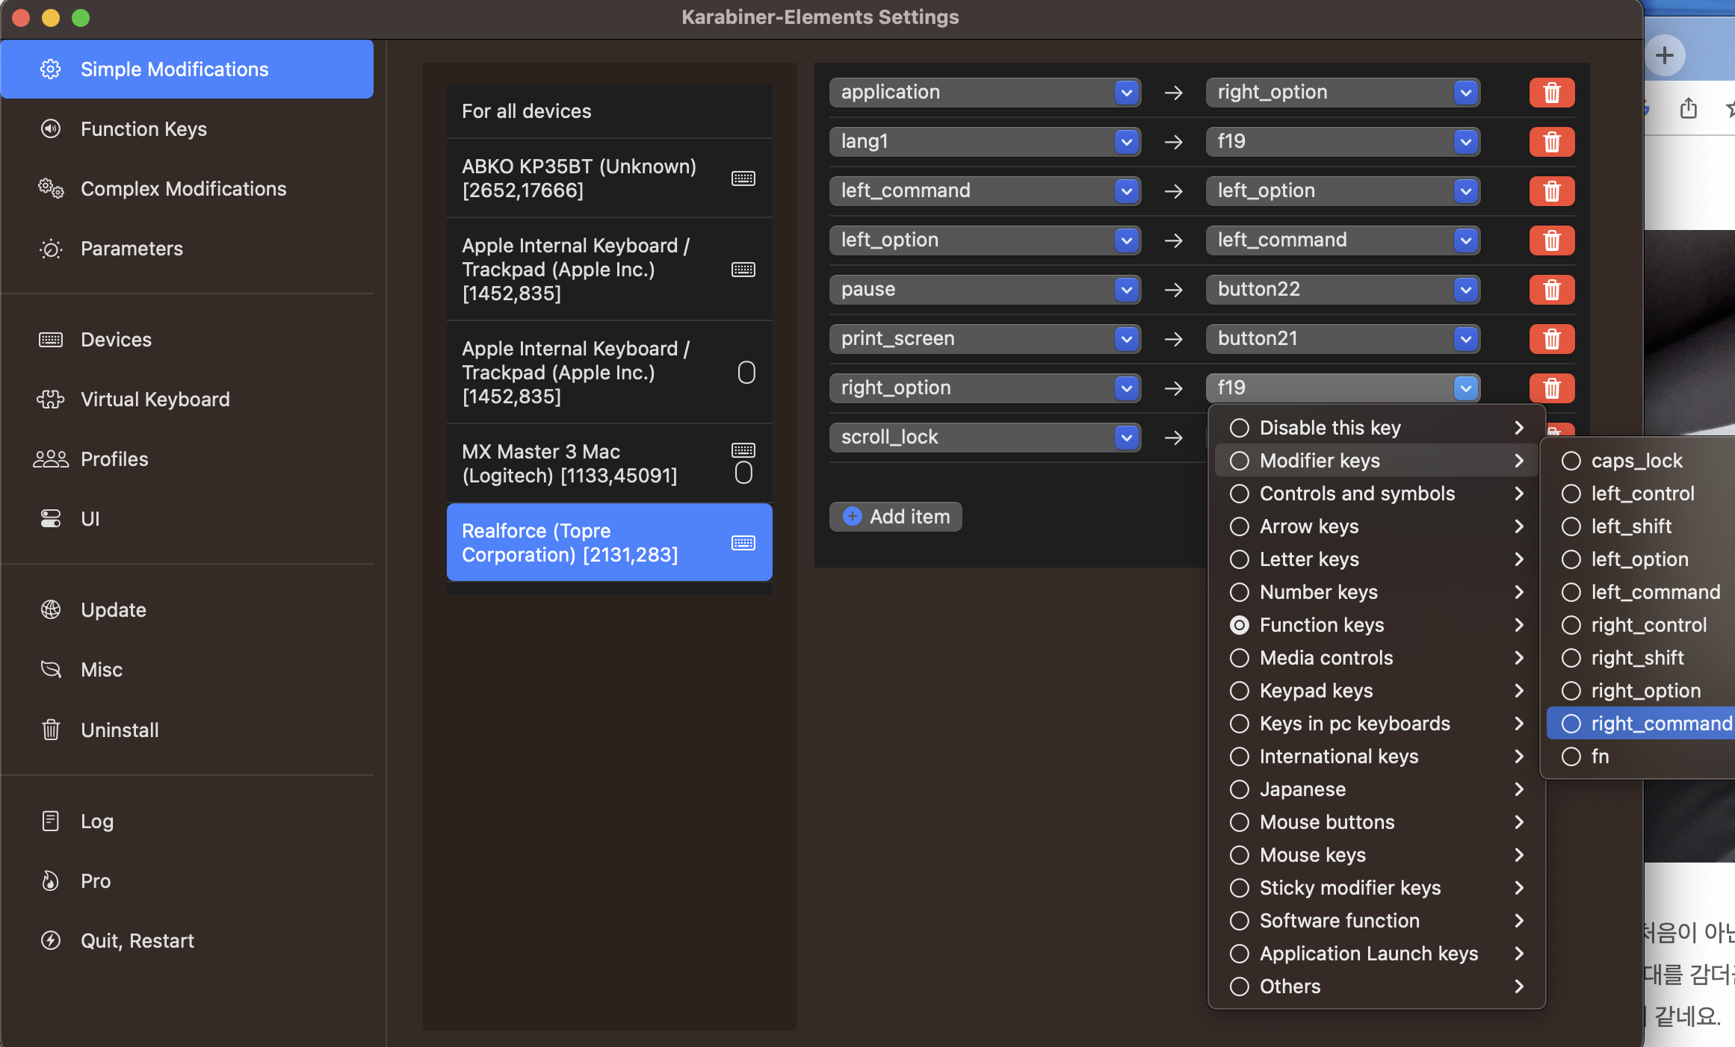Viewport: 1735px width, 1047px height.
Task: Open the left_command source key dropdown
Action: click(x=1126, y=191)
